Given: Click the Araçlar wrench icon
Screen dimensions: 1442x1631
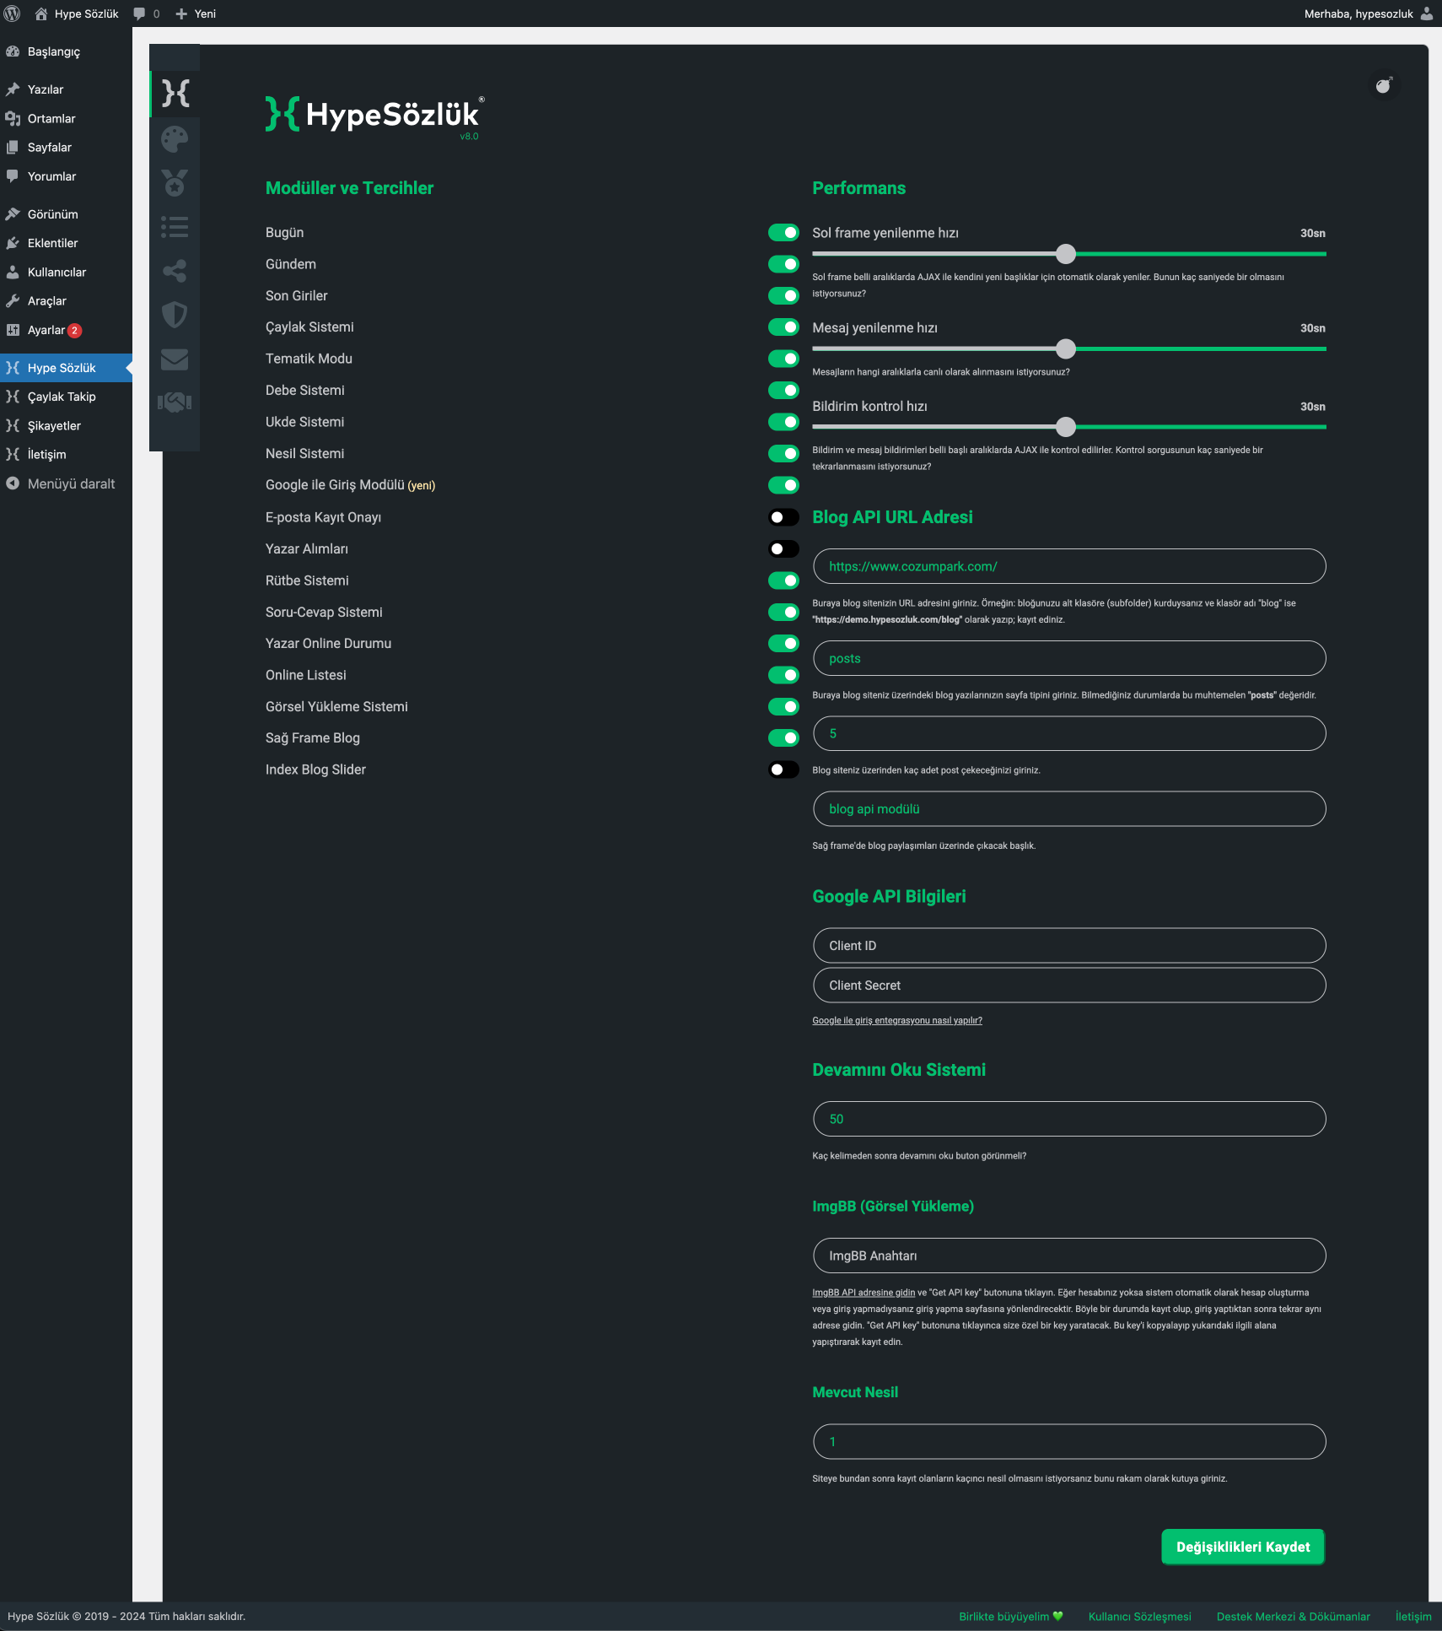Looking at the screenshot, I should pos(13,301).
